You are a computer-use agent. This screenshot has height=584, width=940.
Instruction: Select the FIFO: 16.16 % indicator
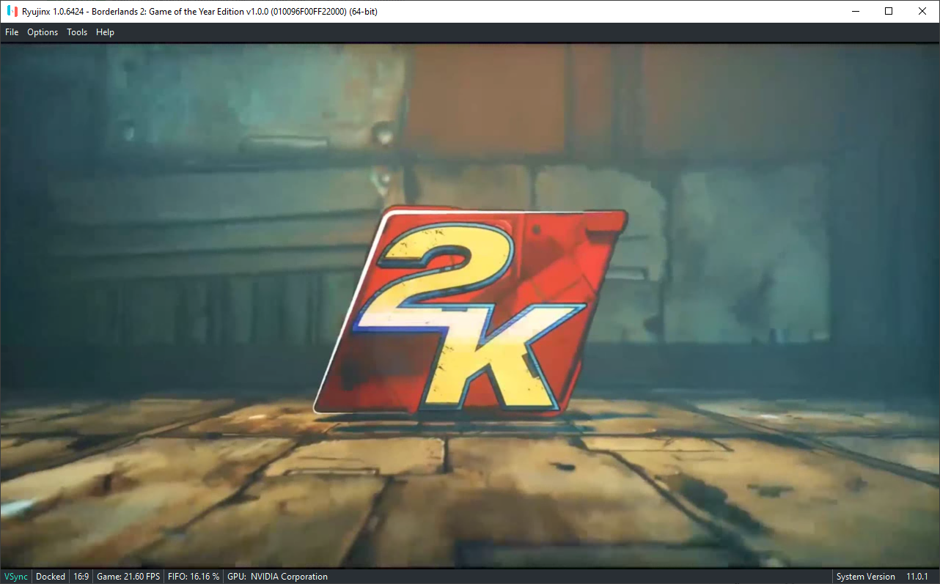[193, 577]
